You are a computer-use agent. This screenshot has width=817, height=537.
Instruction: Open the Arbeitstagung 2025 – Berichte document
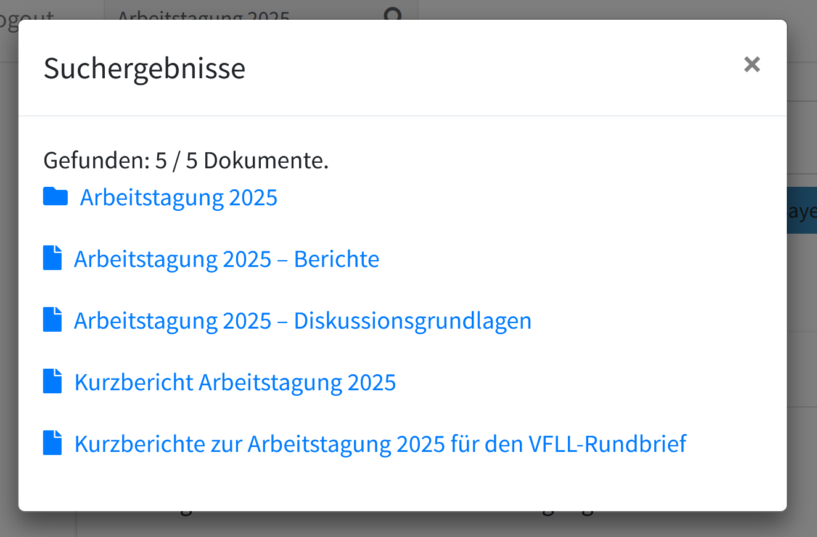pos(226,259)
